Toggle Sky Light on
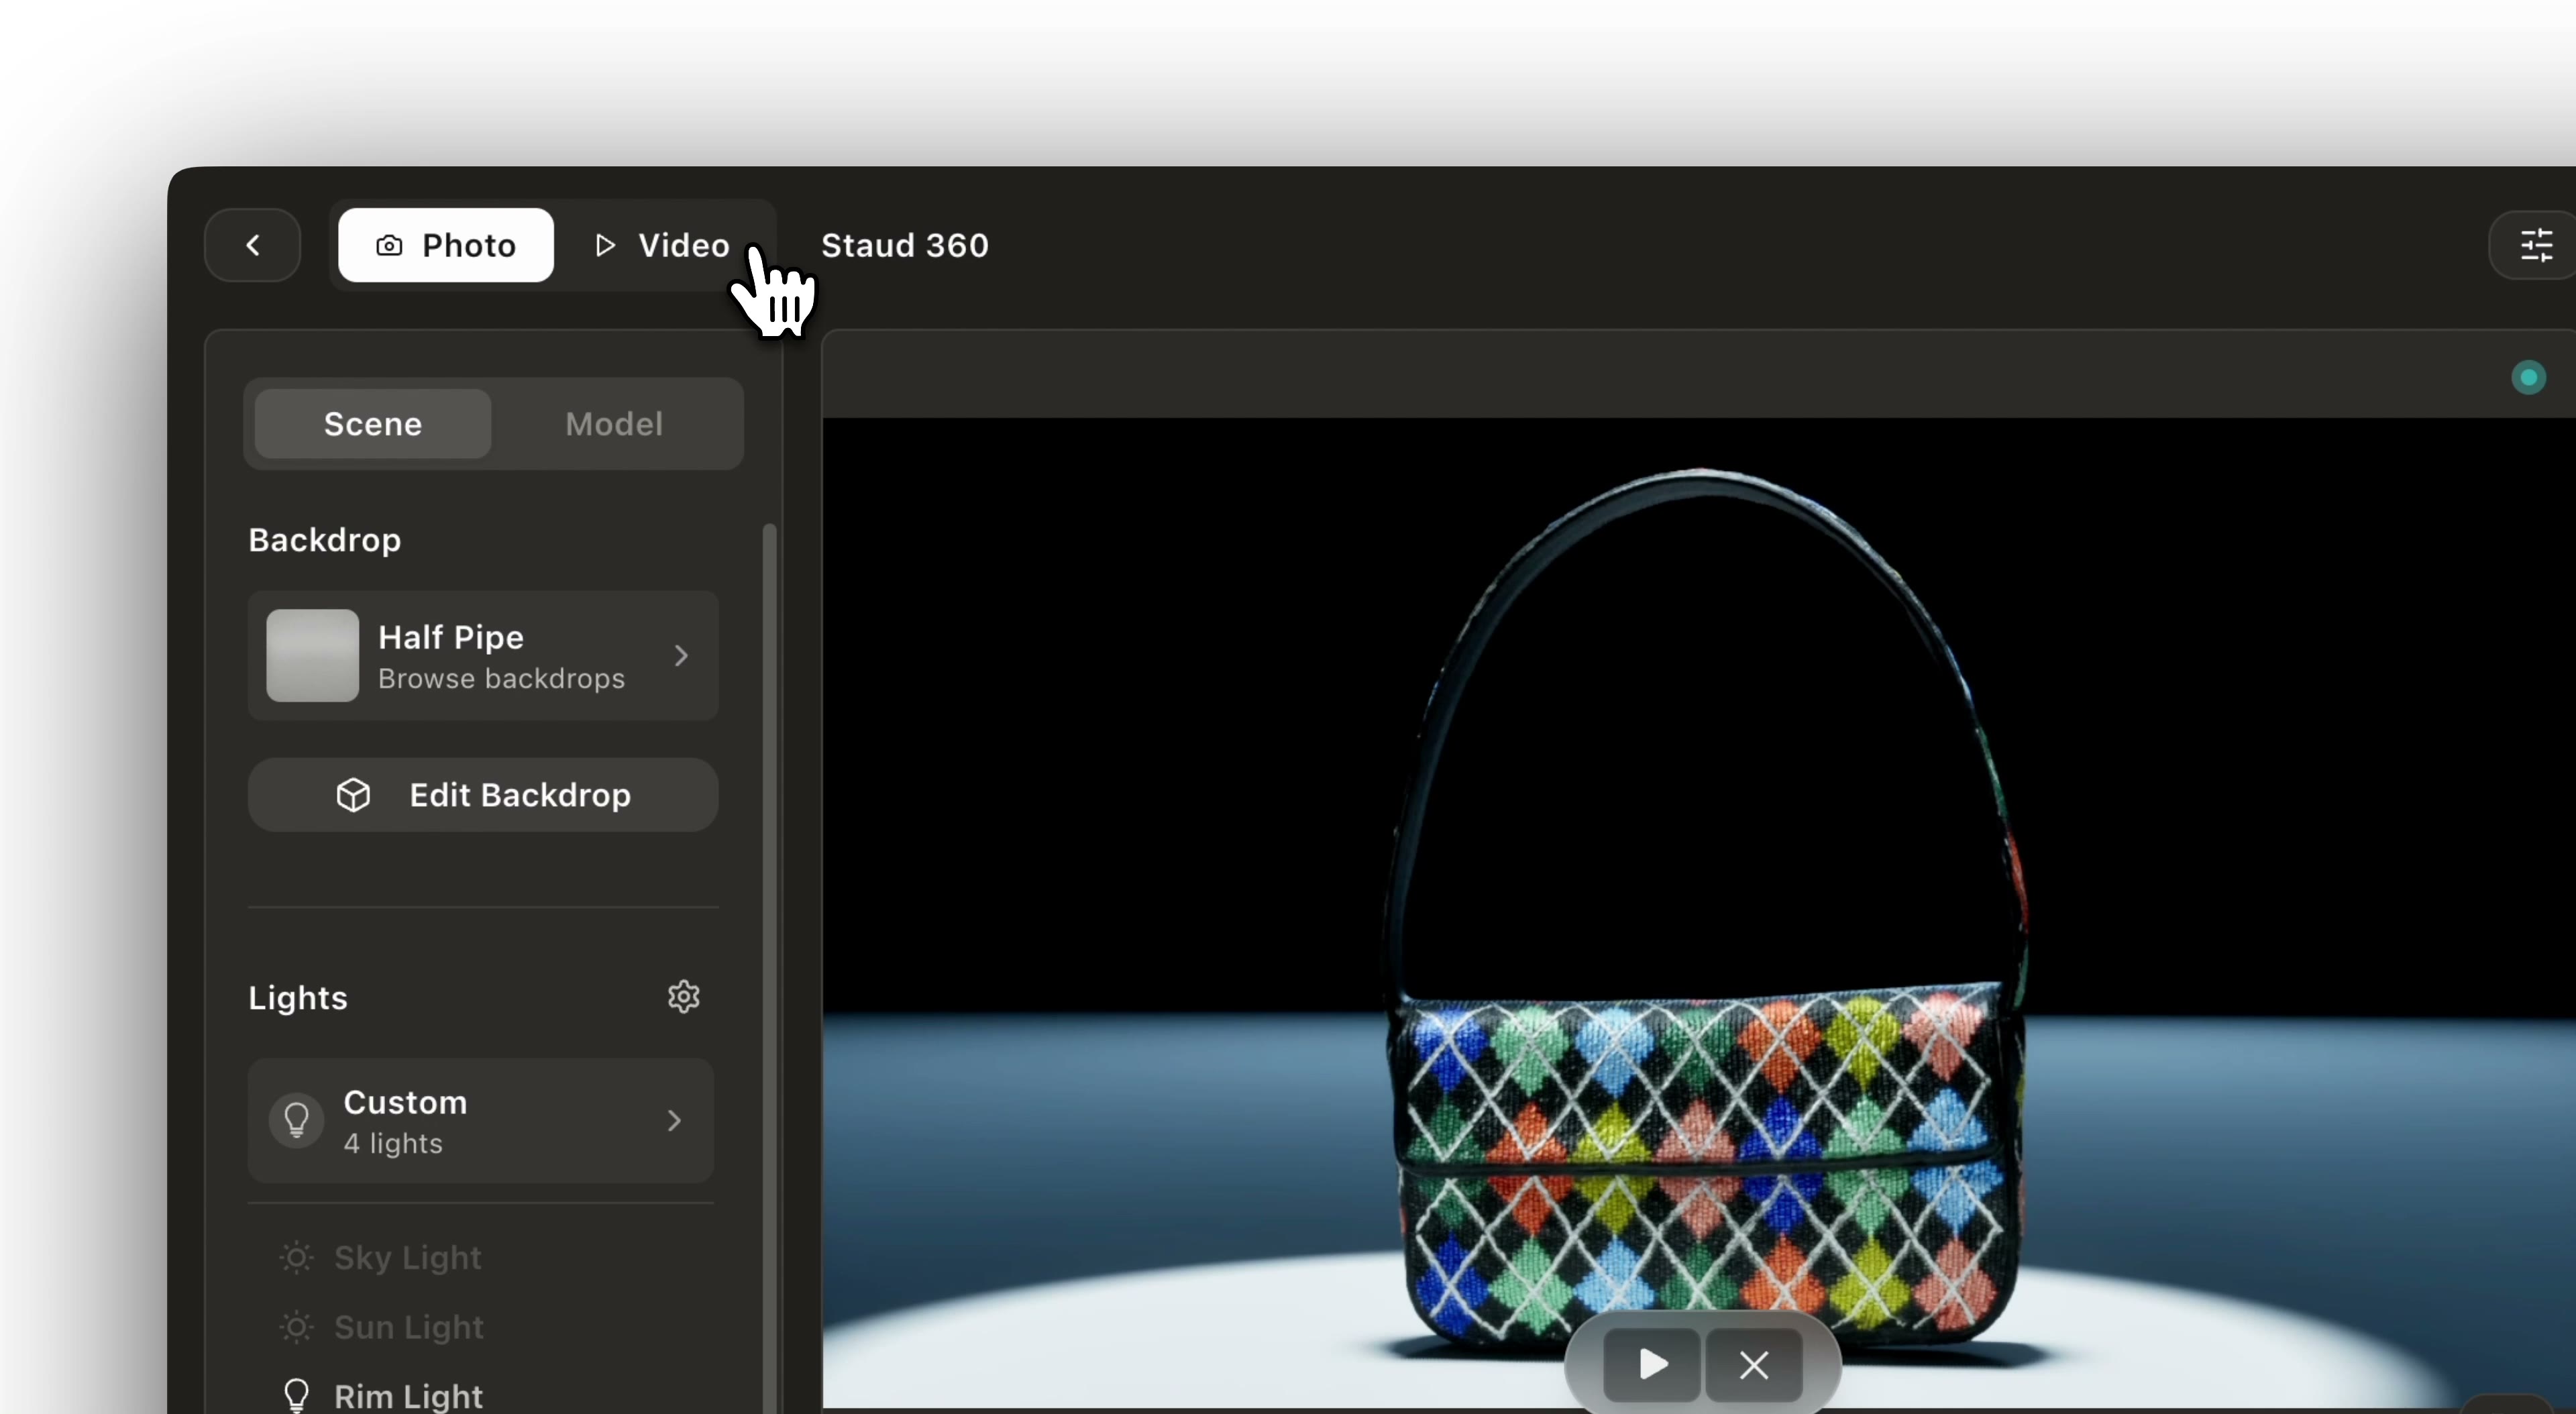 tap(407, 1258)
